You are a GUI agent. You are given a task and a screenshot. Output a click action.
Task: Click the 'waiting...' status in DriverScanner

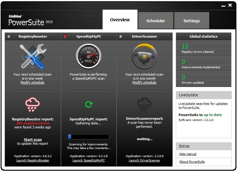145,139
